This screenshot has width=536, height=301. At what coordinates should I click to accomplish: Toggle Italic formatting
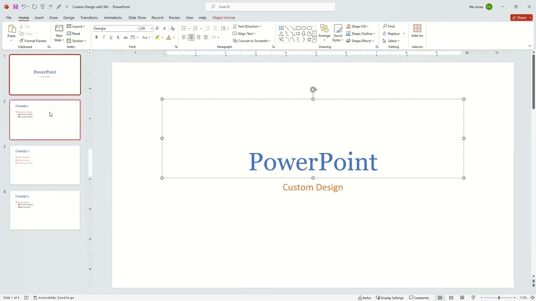tap(103, 38)
